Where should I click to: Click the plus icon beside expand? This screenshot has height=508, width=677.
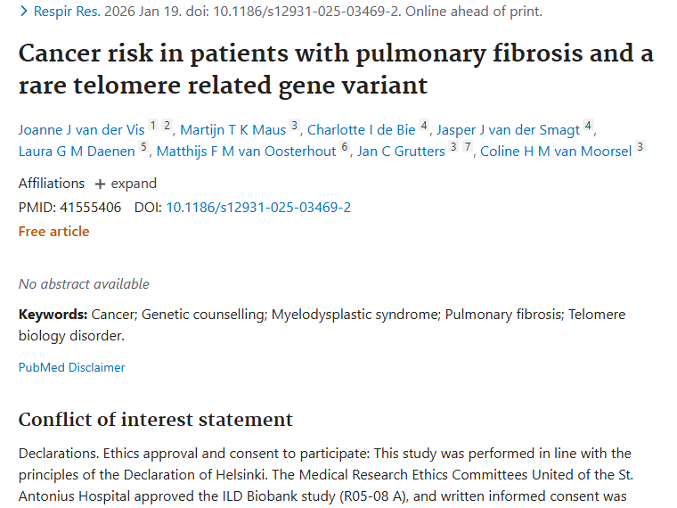100,184
